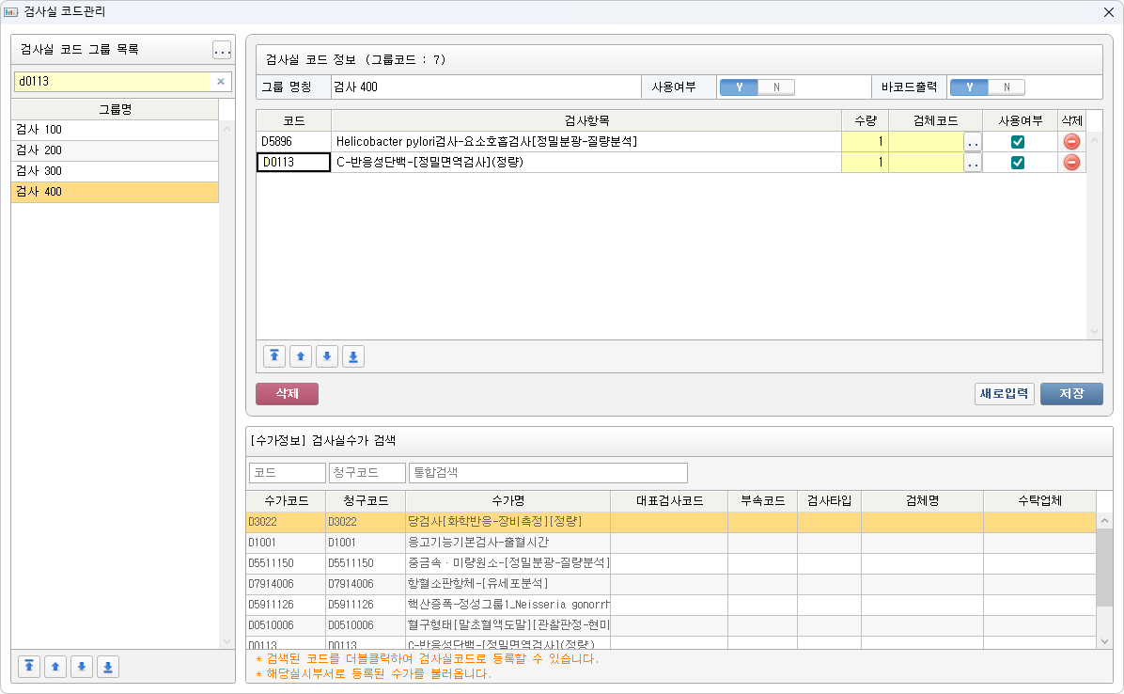
Task: Select 검사 200 in the group list
Action: click(114, 150)
